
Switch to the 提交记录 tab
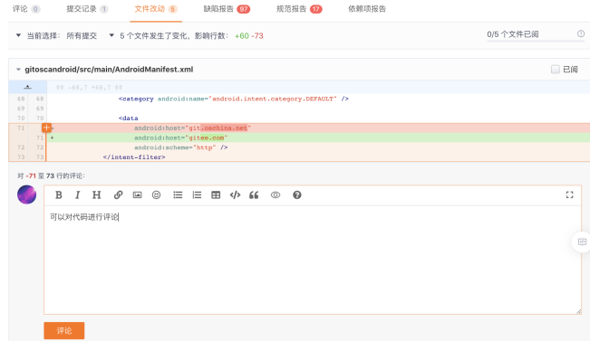click(87, 9)
